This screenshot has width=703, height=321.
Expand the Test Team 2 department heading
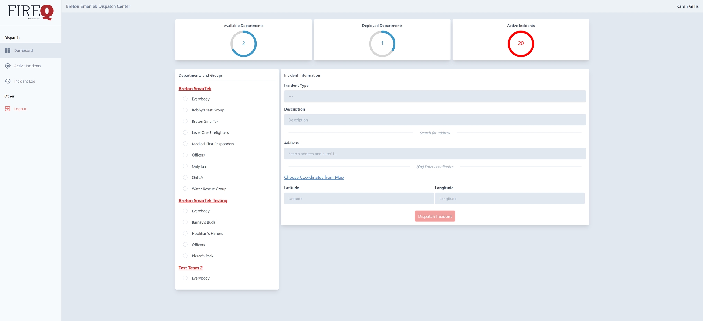coord(190,268)
